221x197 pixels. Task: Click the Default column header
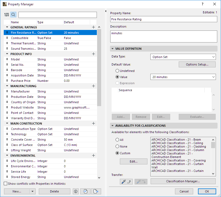click(x=77, y=22)
